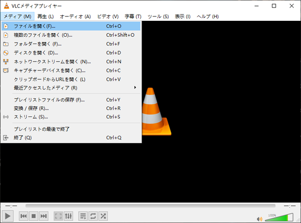The image size is (301, 223).
Task: Choose フォルダーを開く (F)... entry
Action: (71, 44)
